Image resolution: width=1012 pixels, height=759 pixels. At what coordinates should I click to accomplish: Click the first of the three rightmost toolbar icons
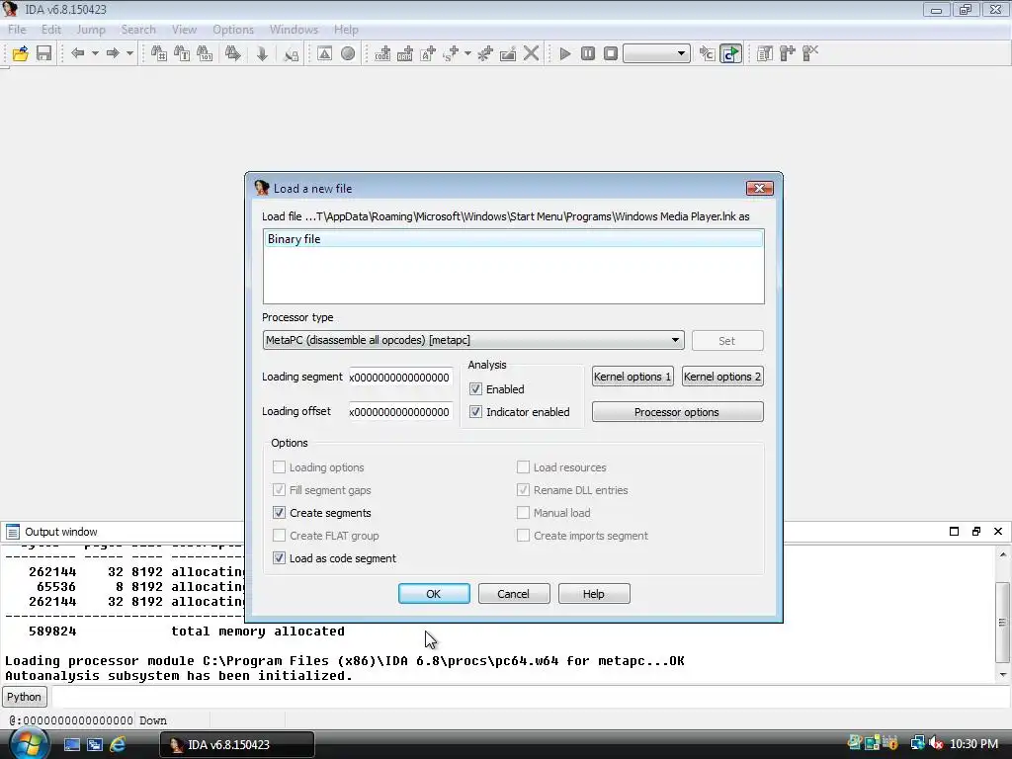click(x=765, y=53)
